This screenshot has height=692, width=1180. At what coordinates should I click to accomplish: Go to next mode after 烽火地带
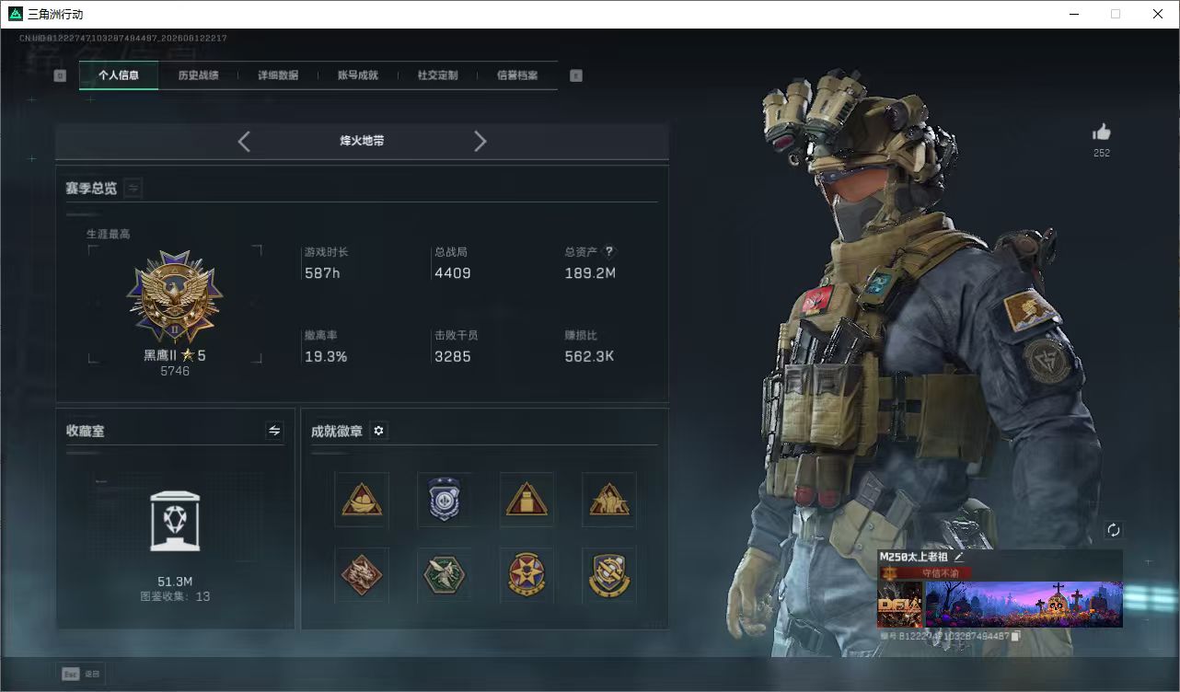(x=480, y=141)
